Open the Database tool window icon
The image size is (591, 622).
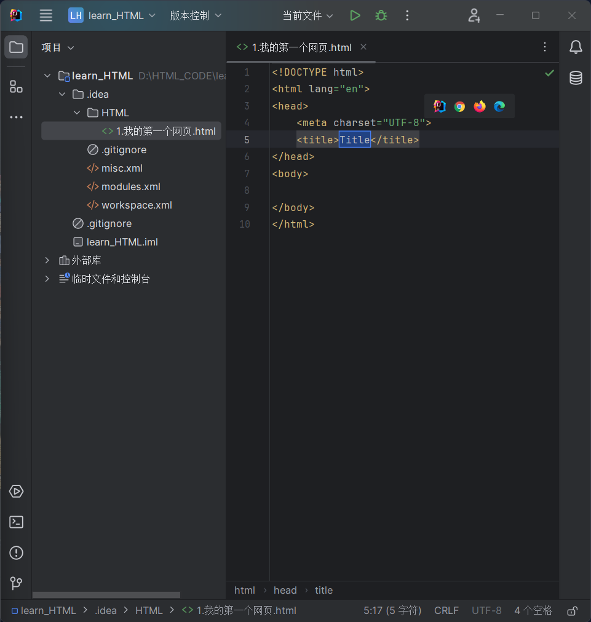576,78
